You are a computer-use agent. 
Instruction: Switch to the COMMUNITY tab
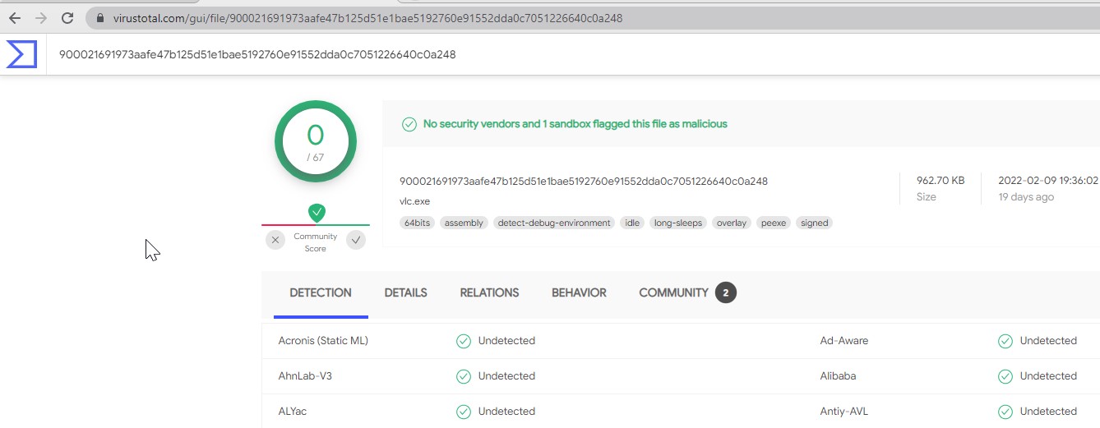tap(673, 292)
